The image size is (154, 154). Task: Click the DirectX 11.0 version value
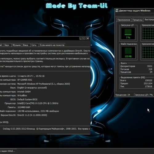point(32,115)
